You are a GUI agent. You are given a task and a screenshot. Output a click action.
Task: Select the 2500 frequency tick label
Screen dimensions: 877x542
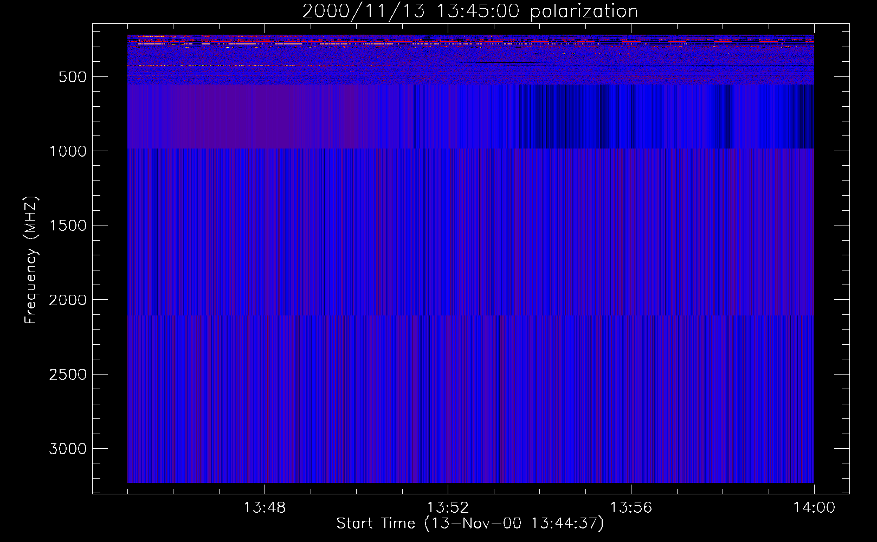68,375
